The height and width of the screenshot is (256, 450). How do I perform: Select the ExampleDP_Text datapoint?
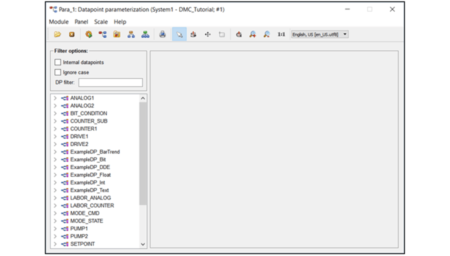tap(89, 190)
